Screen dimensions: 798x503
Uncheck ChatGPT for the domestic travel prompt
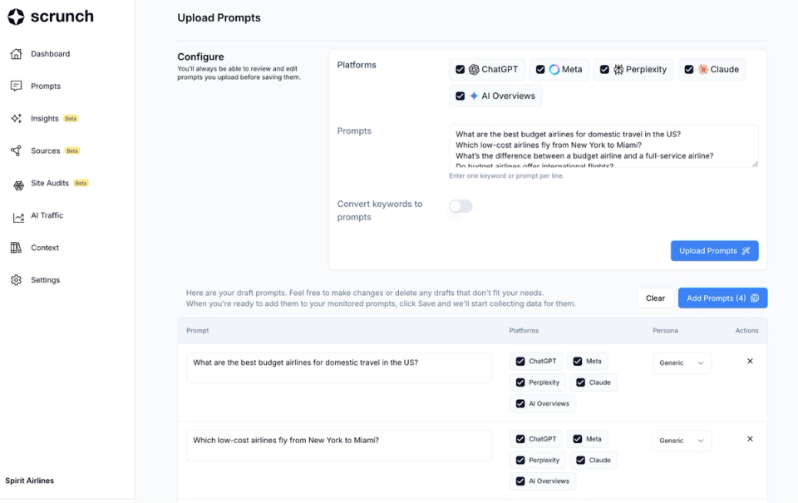tap(520, 361)
